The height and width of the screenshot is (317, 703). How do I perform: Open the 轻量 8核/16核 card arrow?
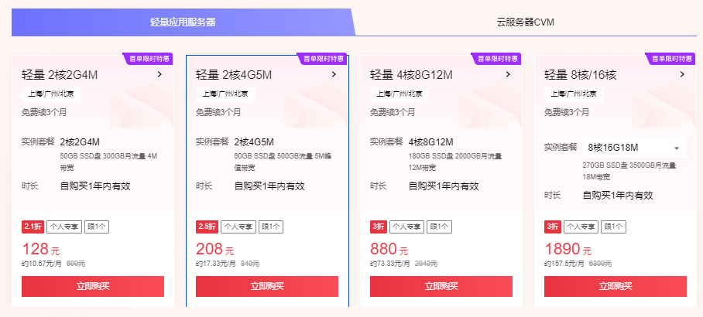[x=682, y=74]
